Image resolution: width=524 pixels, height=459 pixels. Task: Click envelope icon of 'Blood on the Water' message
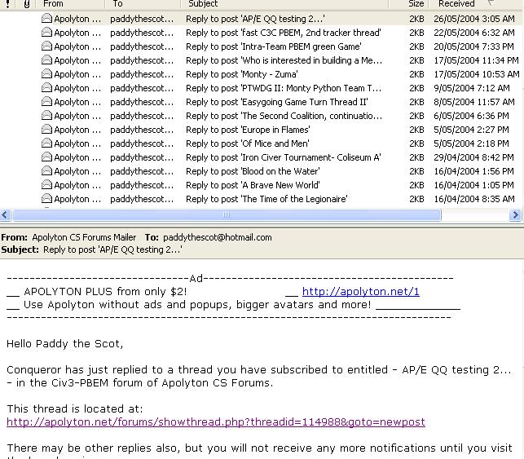pos(46,171)
